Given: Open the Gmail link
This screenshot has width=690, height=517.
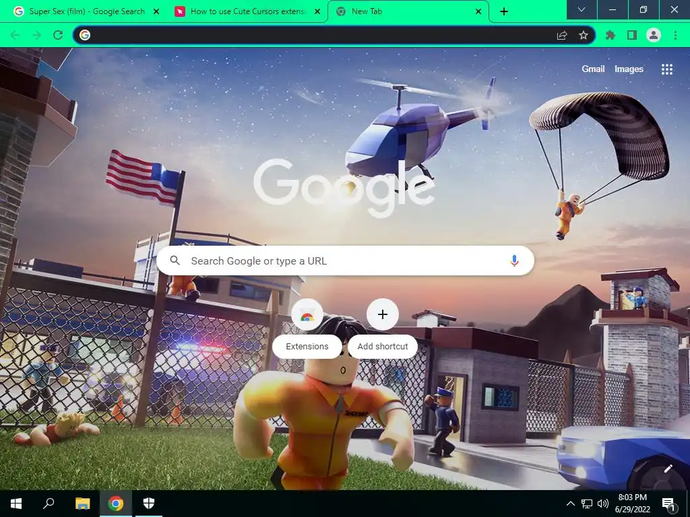Looking at the screenshot, I should (593, 69).
